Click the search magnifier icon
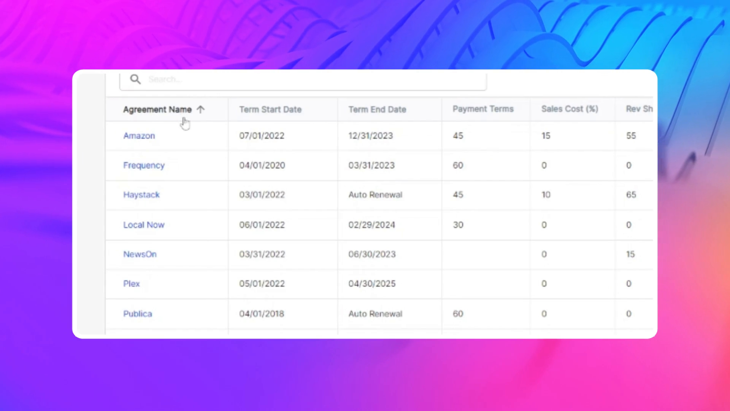The image size is (730, 411). click(136, 79)
